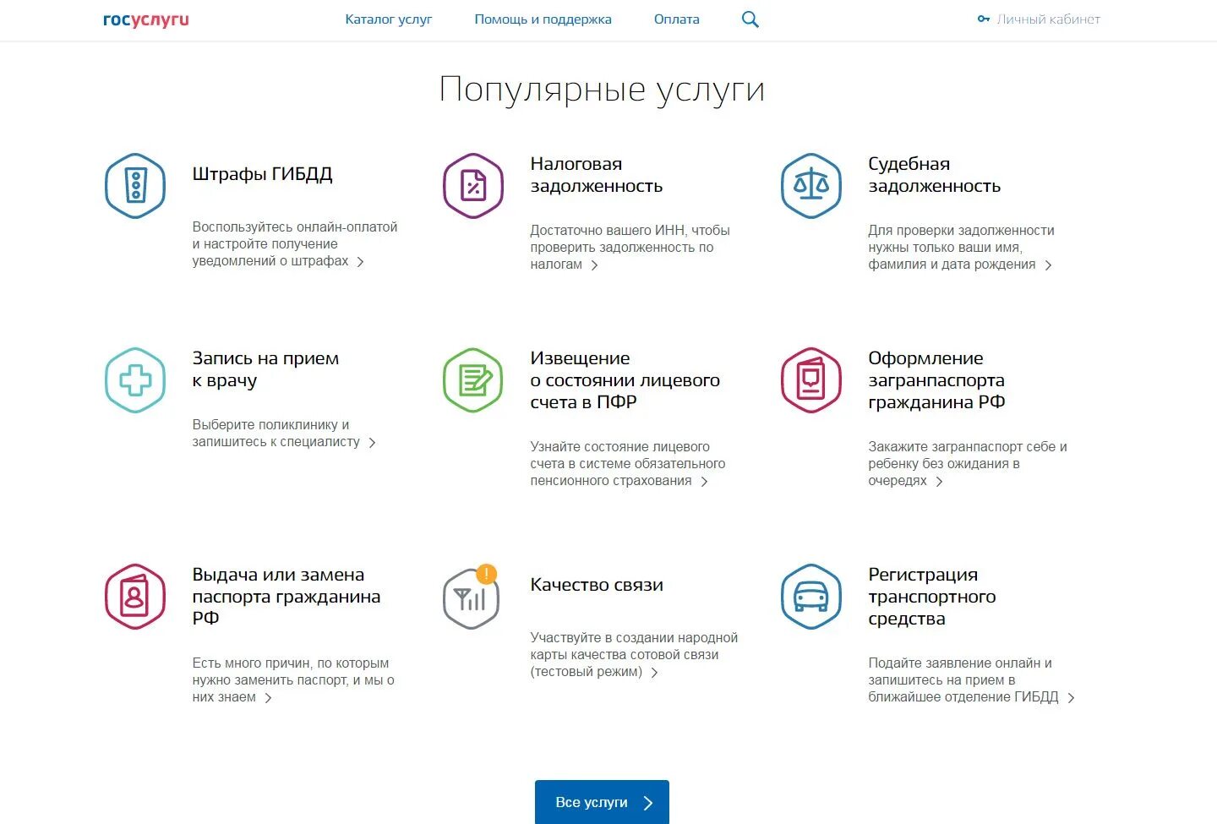Open search via the magnifier icon

[x=750, y=19]
